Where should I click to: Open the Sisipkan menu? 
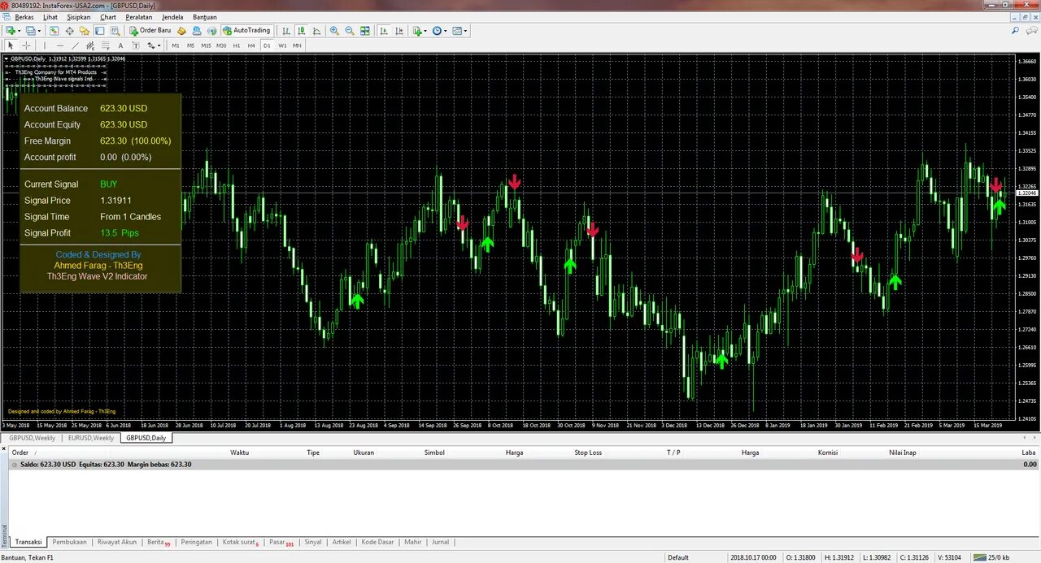click(x=79, y=17)
